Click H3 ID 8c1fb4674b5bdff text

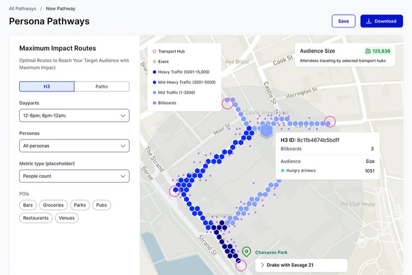tap(310, 140)
